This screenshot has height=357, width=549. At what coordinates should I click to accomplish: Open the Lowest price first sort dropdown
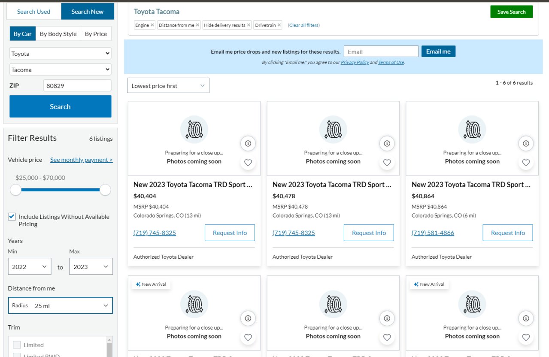click(x=168, y=86)
